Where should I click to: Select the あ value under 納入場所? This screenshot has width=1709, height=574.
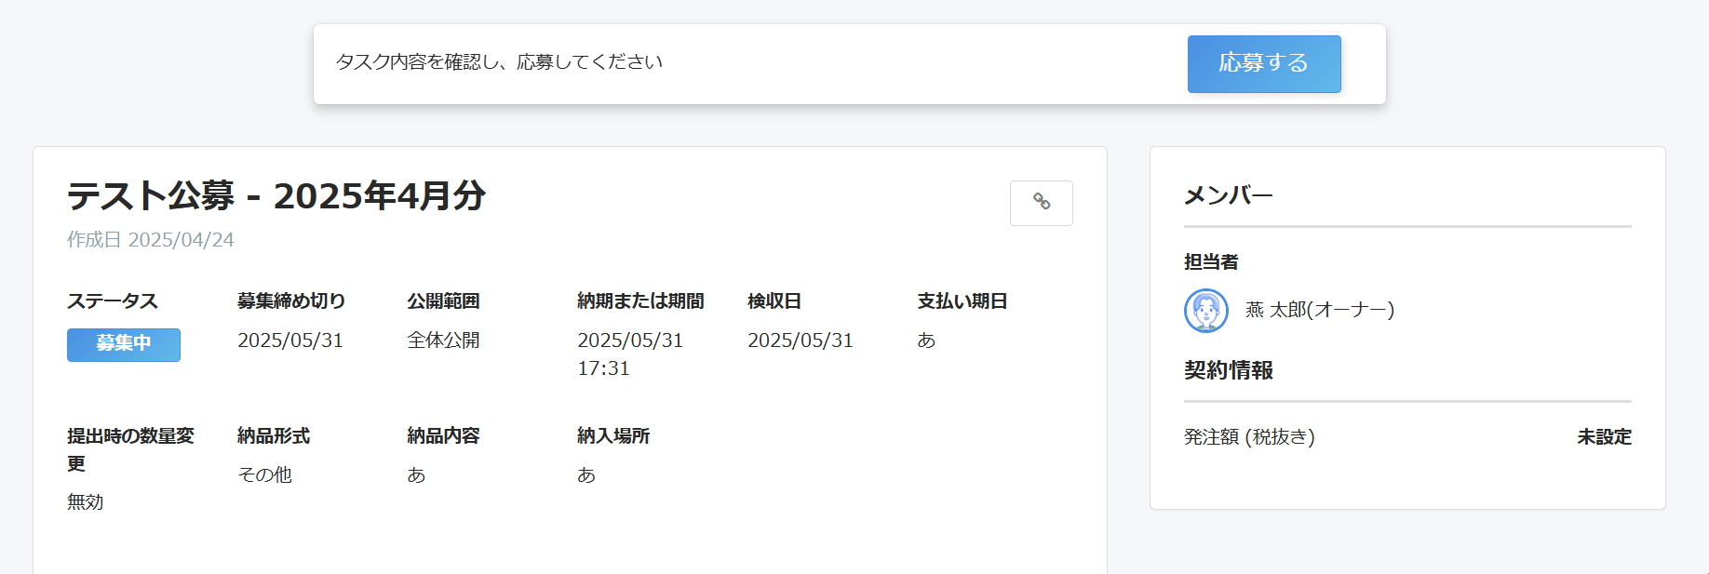tap(586, 475)
